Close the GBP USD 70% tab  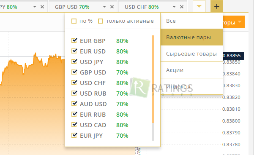tap(112, 7)
